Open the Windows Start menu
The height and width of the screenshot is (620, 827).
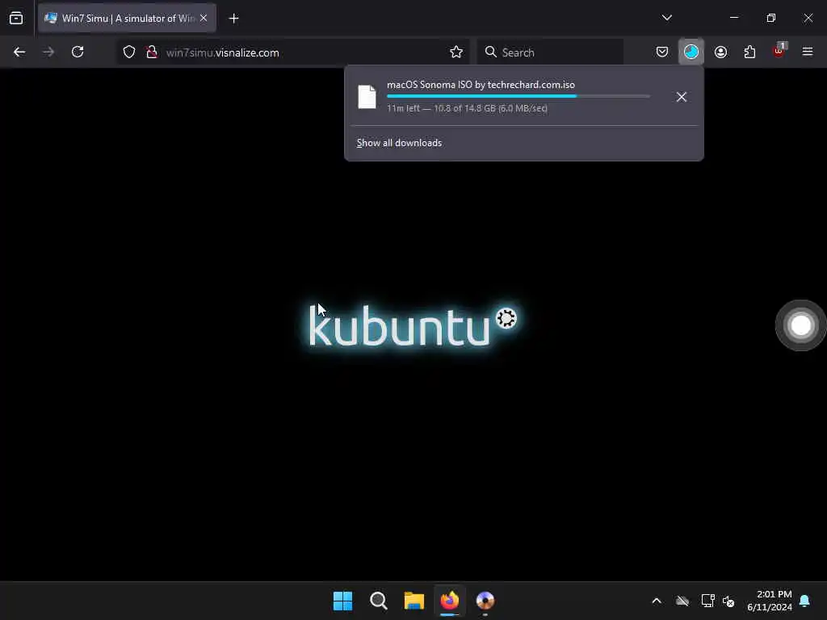click(x=342, y=601)
